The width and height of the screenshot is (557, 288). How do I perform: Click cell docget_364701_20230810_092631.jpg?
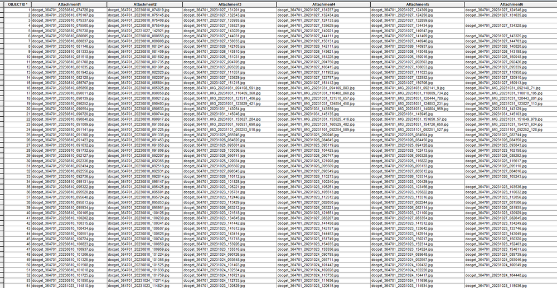[x=145, y=171]
